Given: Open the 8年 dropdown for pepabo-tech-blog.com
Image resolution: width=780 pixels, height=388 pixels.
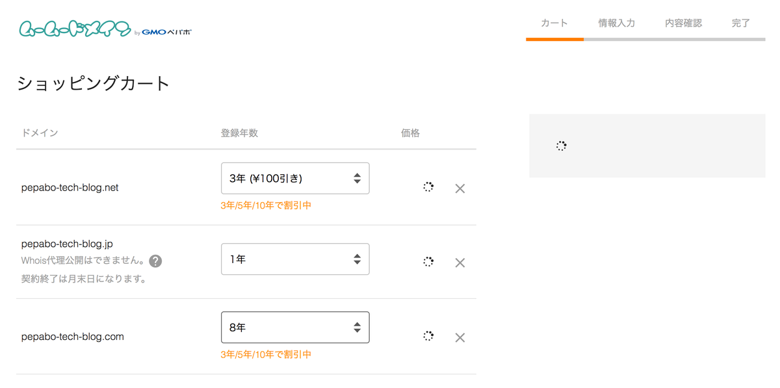Looking at the screenshot, I should click(295, 327).
